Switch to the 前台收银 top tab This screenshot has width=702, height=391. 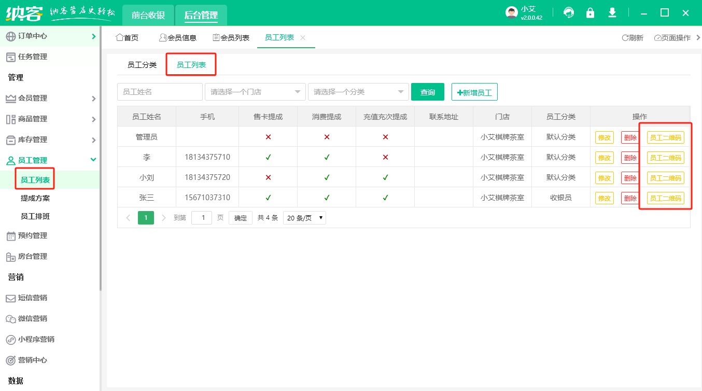click(x=148, y=15)
